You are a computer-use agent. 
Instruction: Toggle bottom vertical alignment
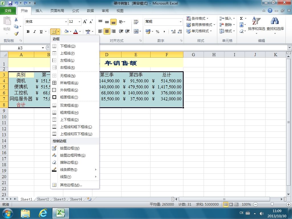113,22
